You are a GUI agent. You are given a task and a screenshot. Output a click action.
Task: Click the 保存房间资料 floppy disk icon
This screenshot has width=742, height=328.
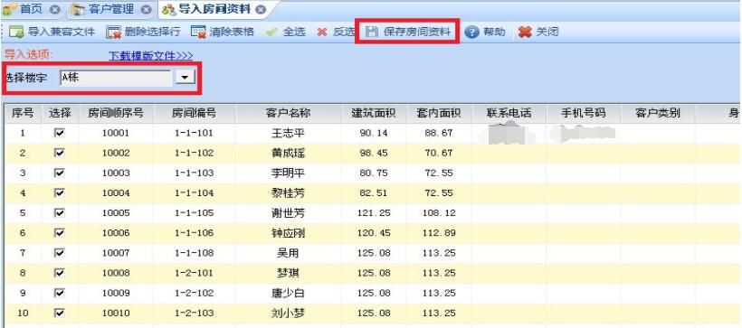pos(373,33)
